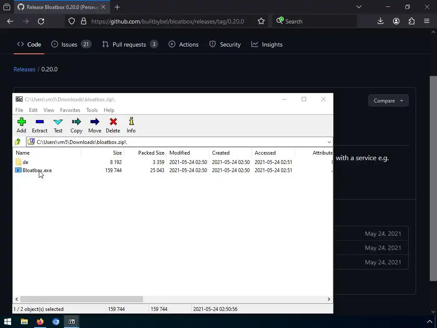Open the Compare dropdown on GitHub
Viewport: 437px width, 328px height.
coord(388,101)
